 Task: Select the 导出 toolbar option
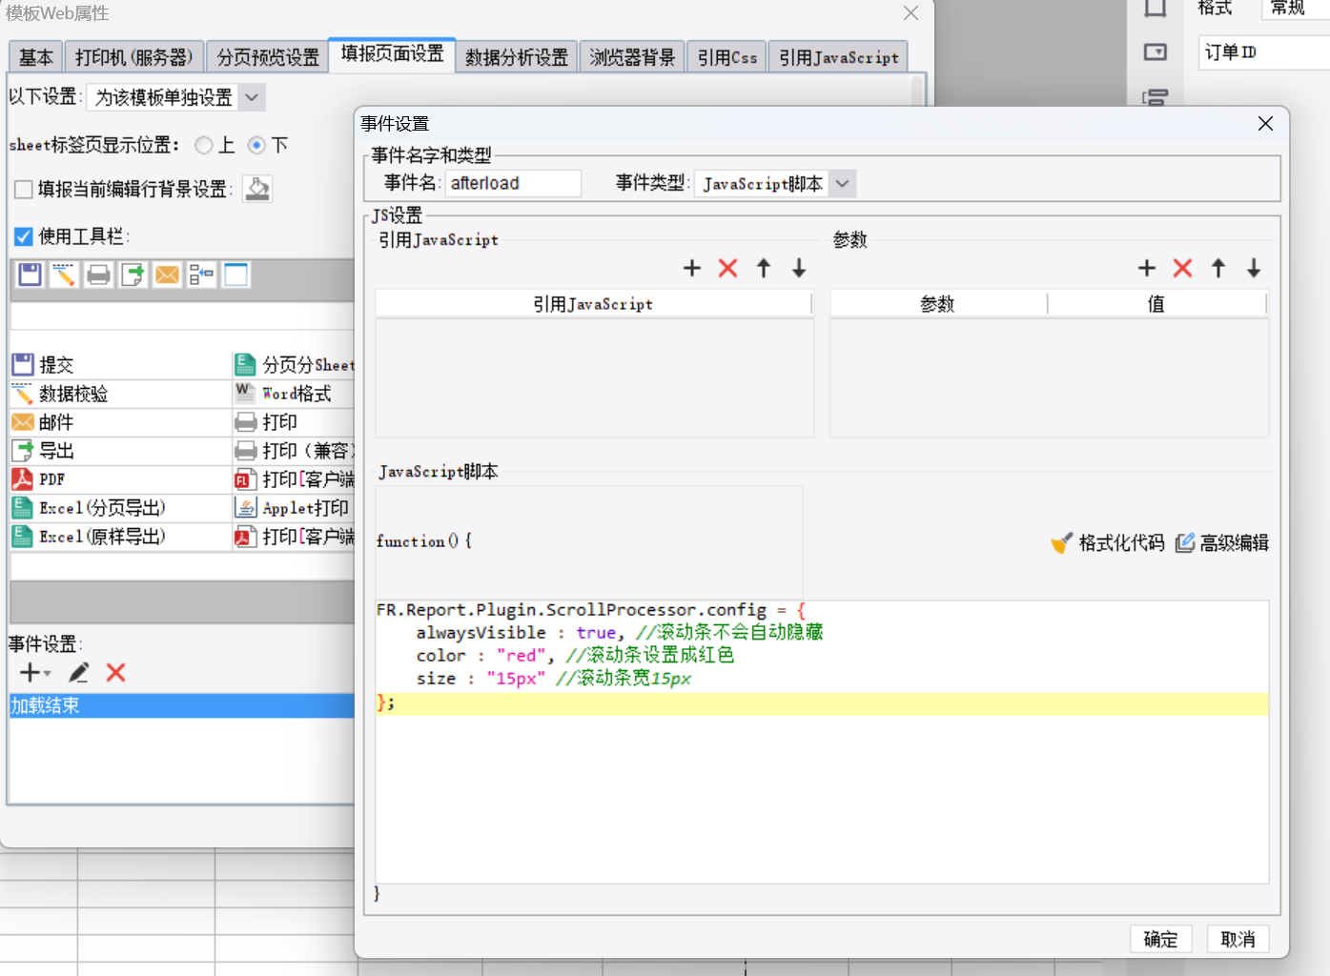coord(121,451)
